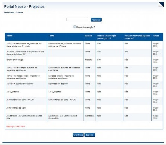The image size is (166, 145).
Task: Open project '12.º D – A sexualidade na juventude' name
Action: click(x=24, y=45)
